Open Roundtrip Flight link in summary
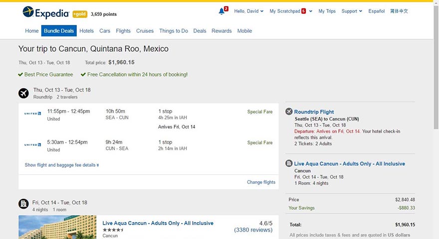This screenshot has width=439, height=239. [x=314, y=112]
